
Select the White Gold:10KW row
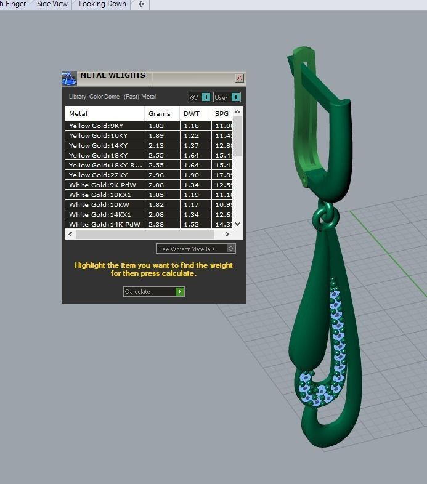pos(149,204)
